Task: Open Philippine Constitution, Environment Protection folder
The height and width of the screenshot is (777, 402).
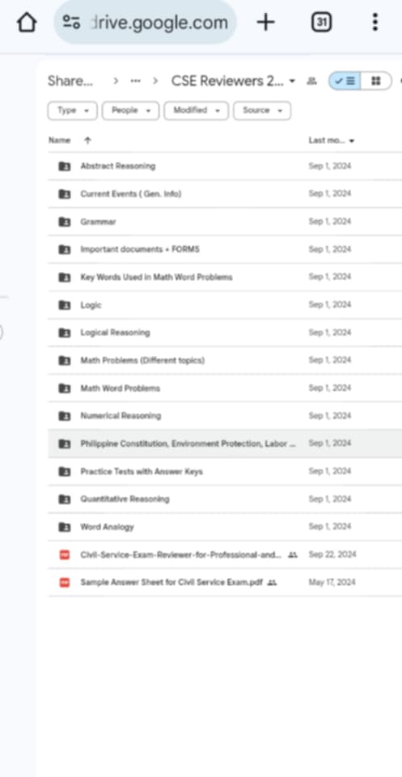Action: pyautogui.click(x=188, y=444)
